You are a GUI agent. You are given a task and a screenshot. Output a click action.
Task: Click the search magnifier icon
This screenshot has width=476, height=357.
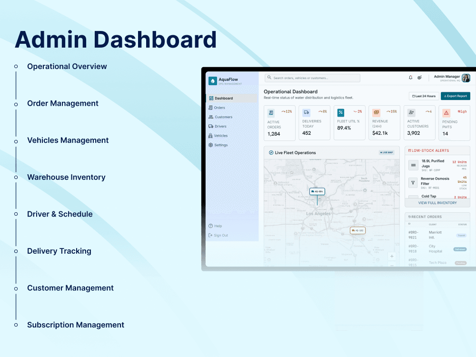click(x=269, y=78)
